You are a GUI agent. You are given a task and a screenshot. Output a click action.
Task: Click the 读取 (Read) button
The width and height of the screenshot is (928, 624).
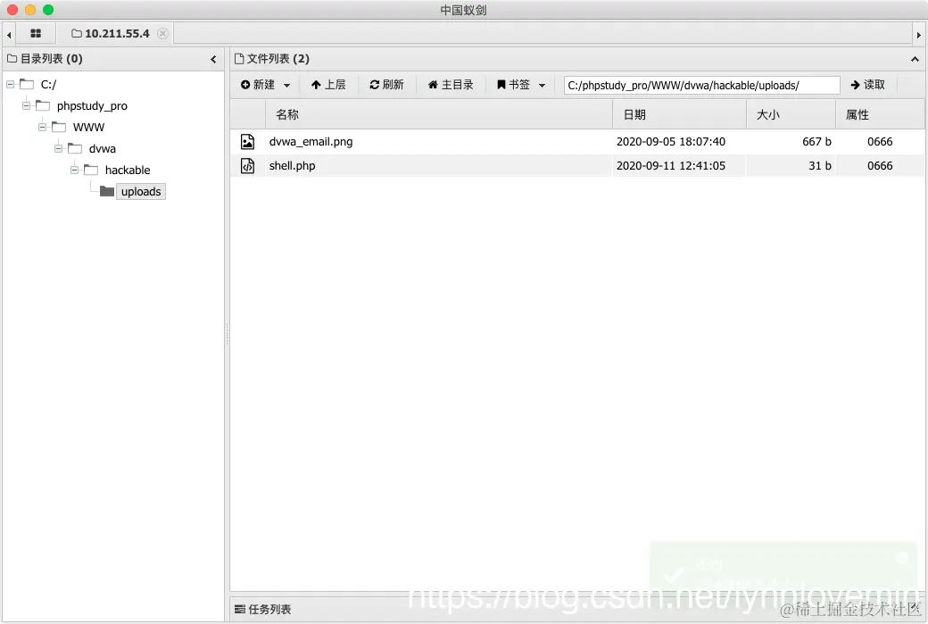click(866, 84)
